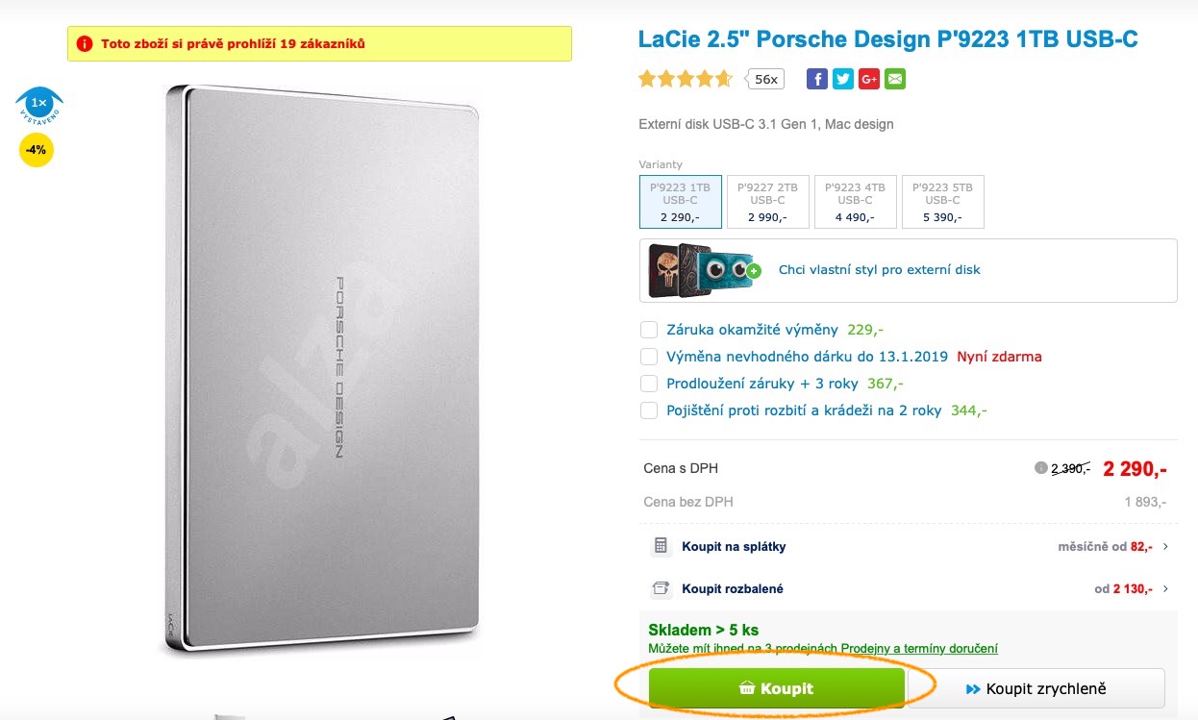Click Koupit zrychleně button
Image resolution: width=1198 pixels, height=720 pixels.
[x=1036, y=688]
